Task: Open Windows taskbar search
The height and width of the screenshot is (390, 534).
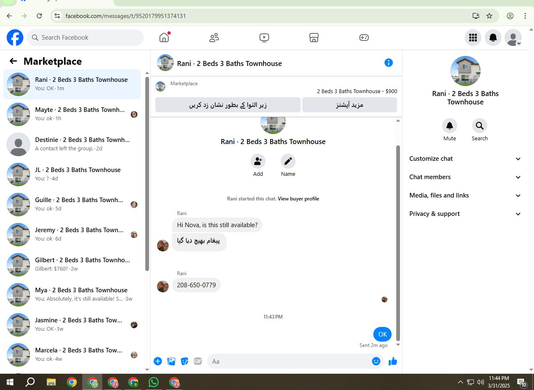Action: 30,382
